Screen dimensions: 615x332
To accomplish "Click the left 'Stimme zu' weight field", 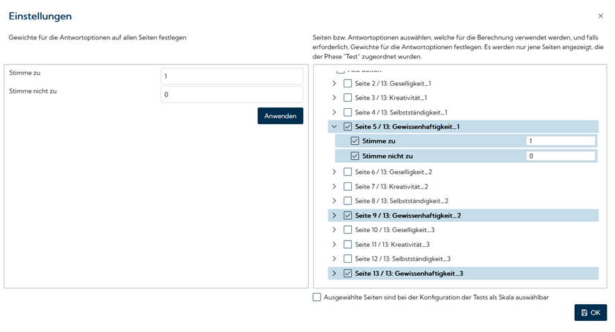I will tap(231, 76).
